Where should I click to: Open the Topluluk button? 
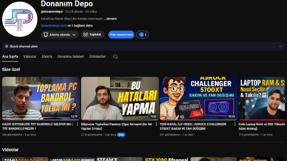click(x=93, y=35)
